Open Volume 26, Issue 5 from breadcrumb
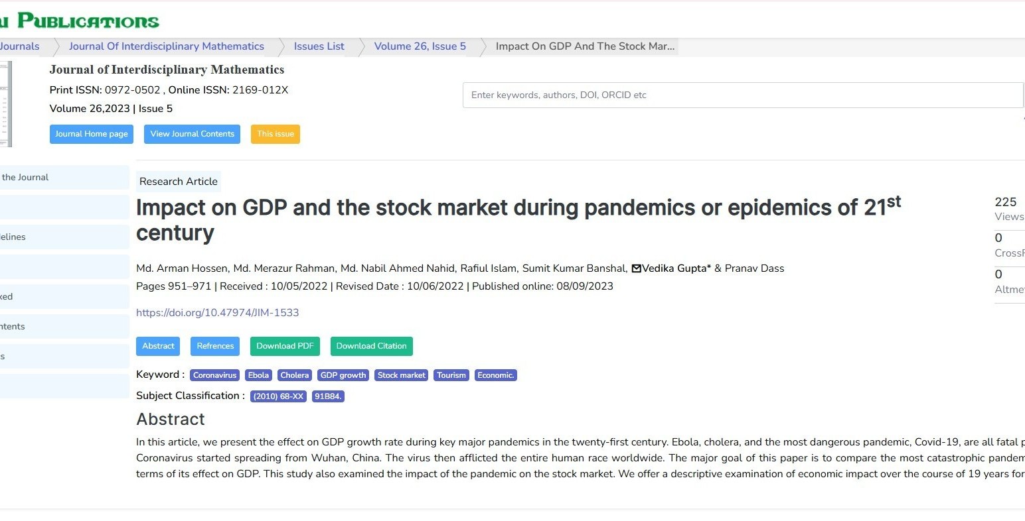Image resolution: width=1025 pixels, height=521 pixels. point(420,46)
